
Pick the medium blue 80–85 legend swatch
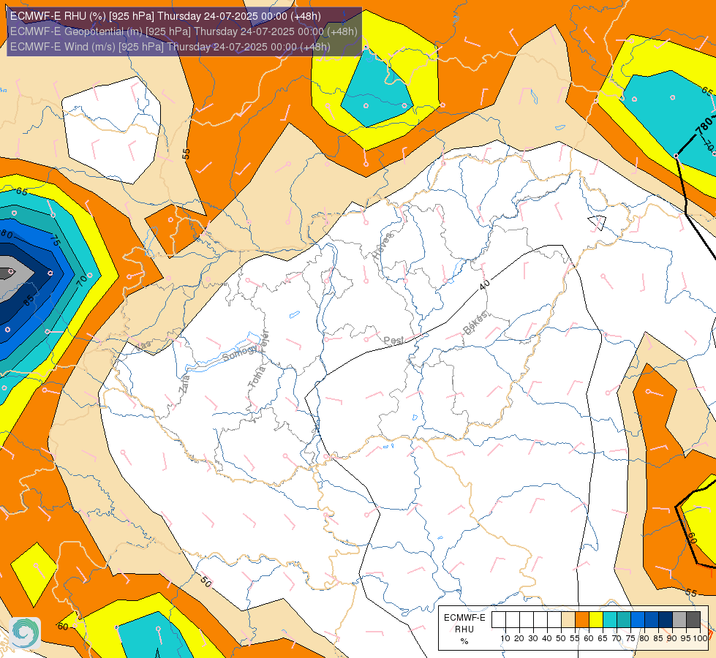point(652,620)
